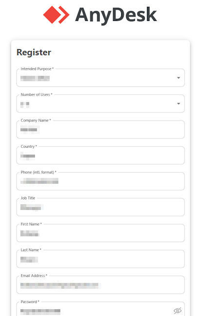Click the "Intended Purpose *" label text
Screen dimensions: 200x316
click(37, 69)
